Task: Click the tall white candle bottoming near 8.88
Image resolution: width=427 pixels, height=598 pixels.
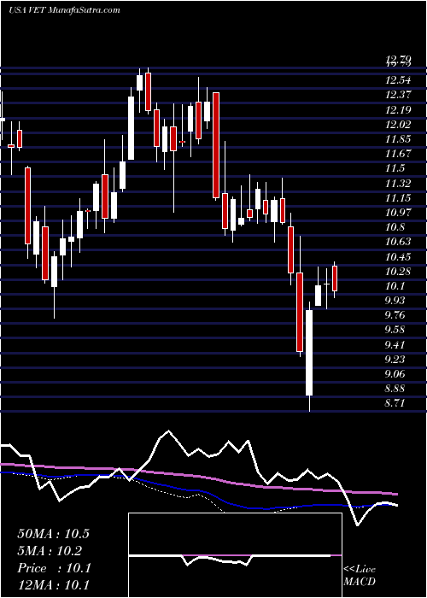Action: tap(309, 353)
